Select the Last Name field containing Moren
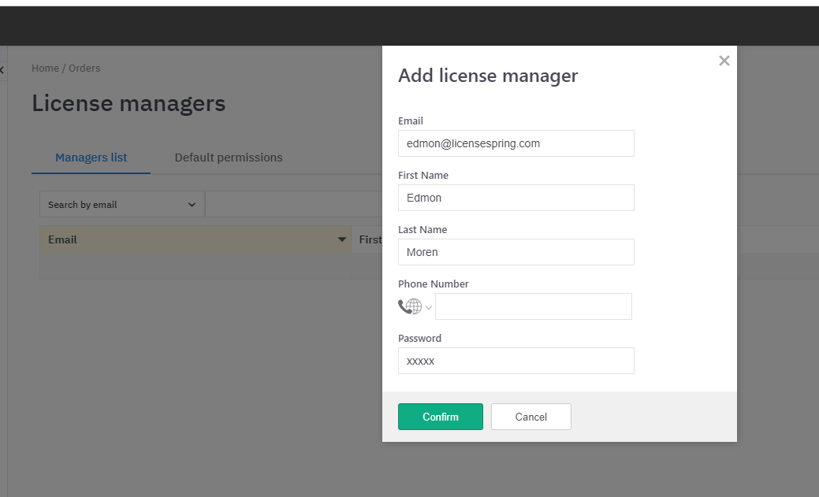Viewport: 819px width, 497px height. 516,252
